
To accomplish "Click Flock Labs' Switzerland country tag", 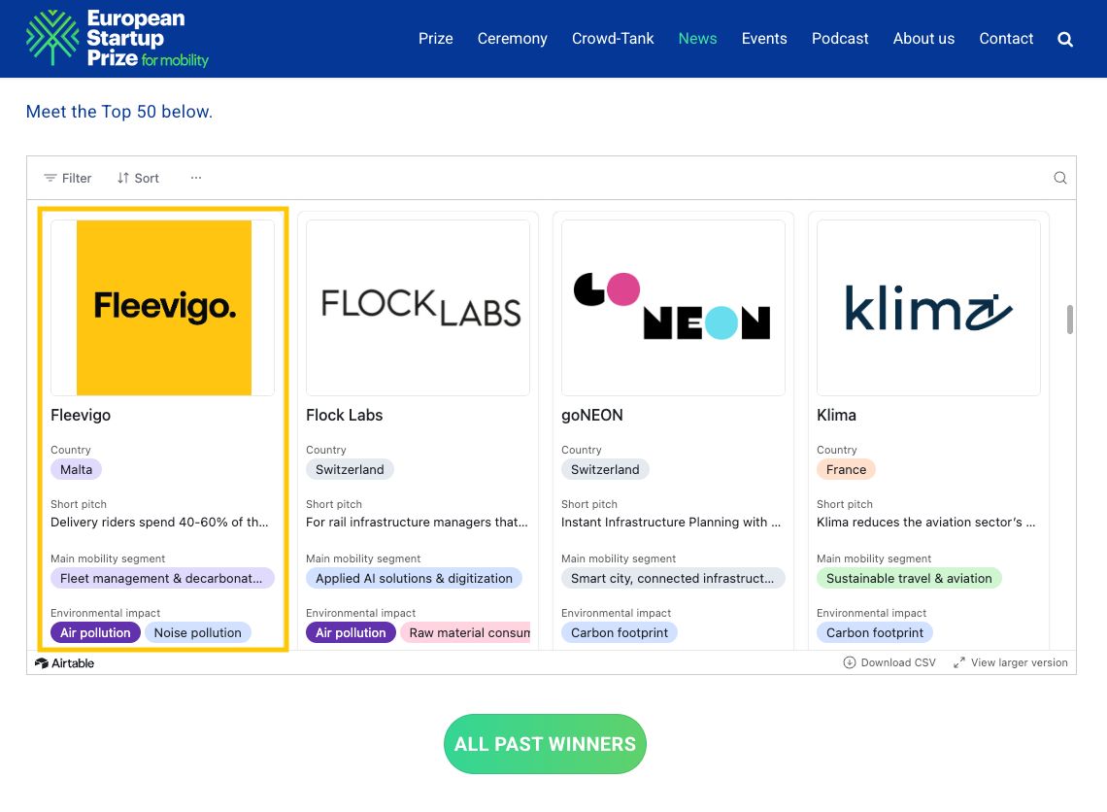I will point(350,469).
